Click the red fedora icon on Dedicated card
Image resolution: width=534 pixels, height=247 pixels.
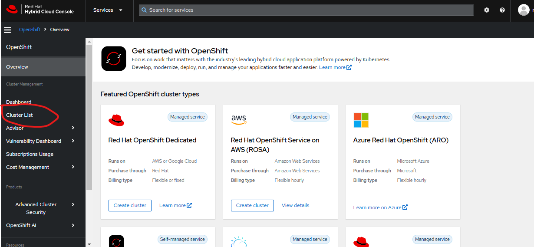click(116, 120)
